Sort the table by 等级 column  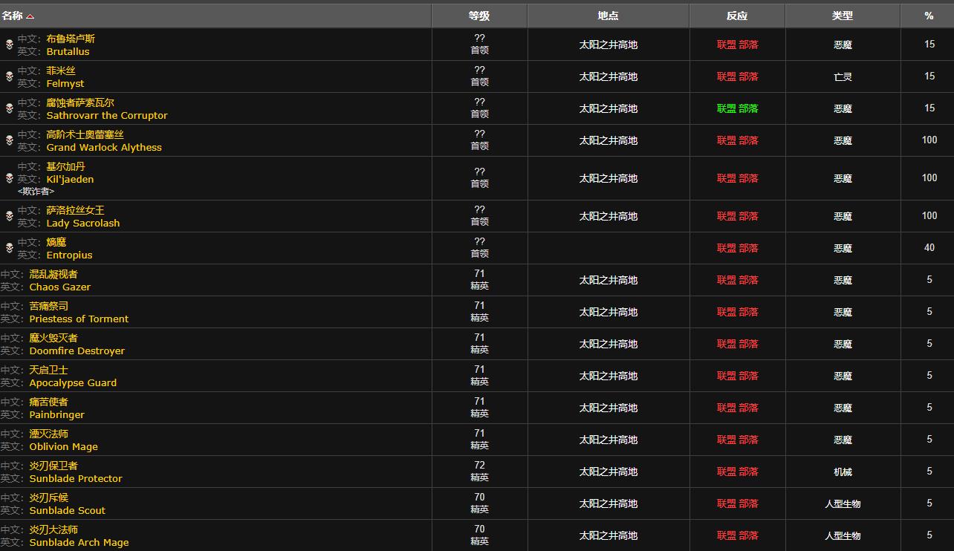coord(479,16)
